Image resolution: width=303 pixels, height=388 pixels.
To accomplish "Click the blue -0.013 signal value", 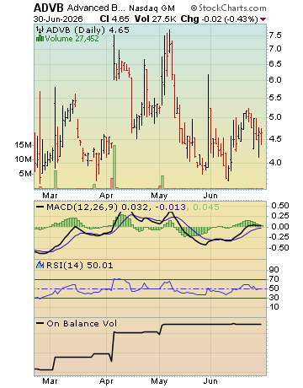I will coord(170,207).
